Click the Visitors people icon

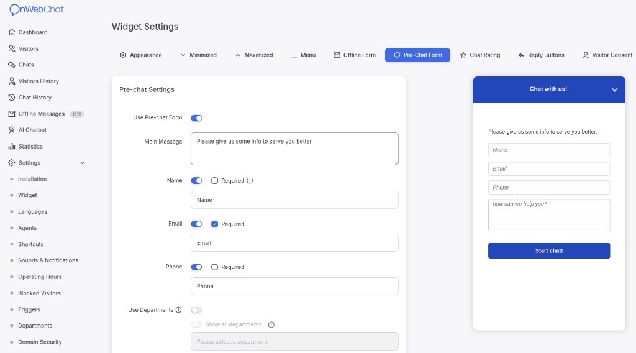point(12,48)
